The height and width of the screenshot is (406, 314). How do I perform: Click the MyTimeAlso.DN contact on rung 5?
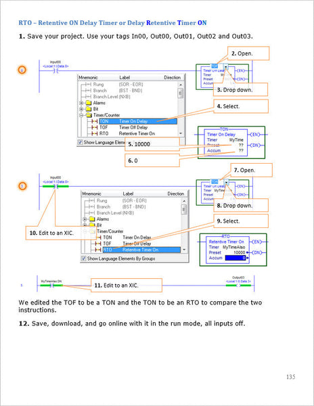(x=52, y=286)
